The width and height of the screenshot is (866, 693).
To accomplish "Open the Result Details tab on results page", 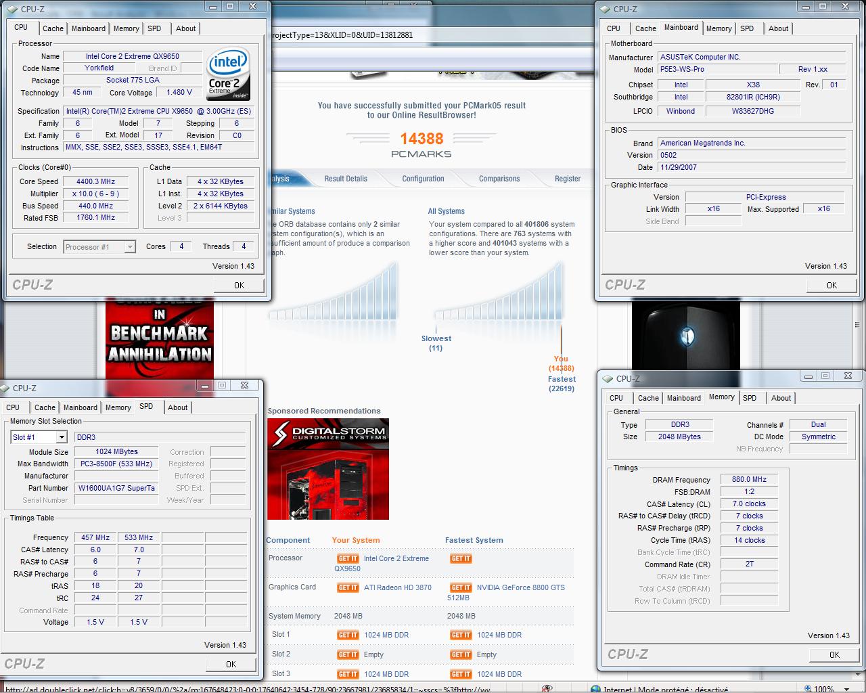I will coord(346,179).
